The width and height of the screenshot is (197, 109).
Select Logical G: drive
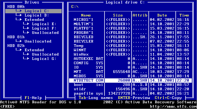[44, 59]
